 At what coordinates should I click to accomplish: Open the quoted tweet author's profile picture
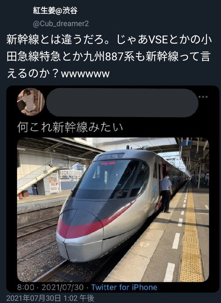[31, 102]
